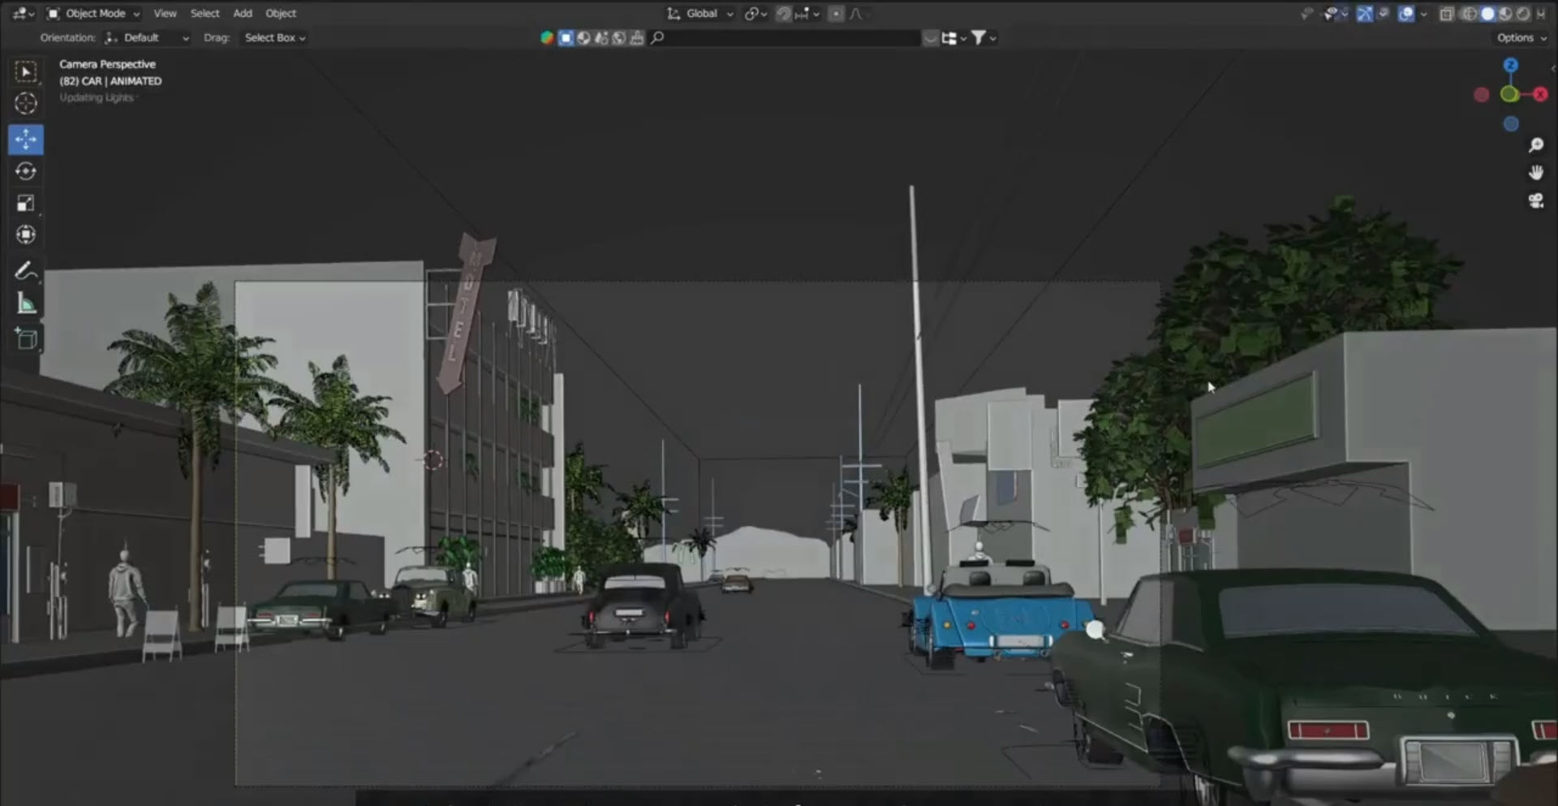Open the funnel filter dropdown
The image size is (1558, 806).
[x=983, y=37]
